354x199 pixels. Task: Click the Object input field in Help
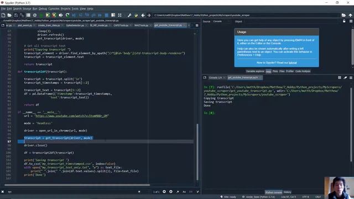click(291, 22)
